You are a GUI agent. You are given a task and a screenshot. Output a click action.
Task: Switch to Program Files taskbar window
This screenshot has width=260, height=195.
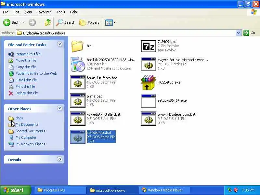click(60, 190)
